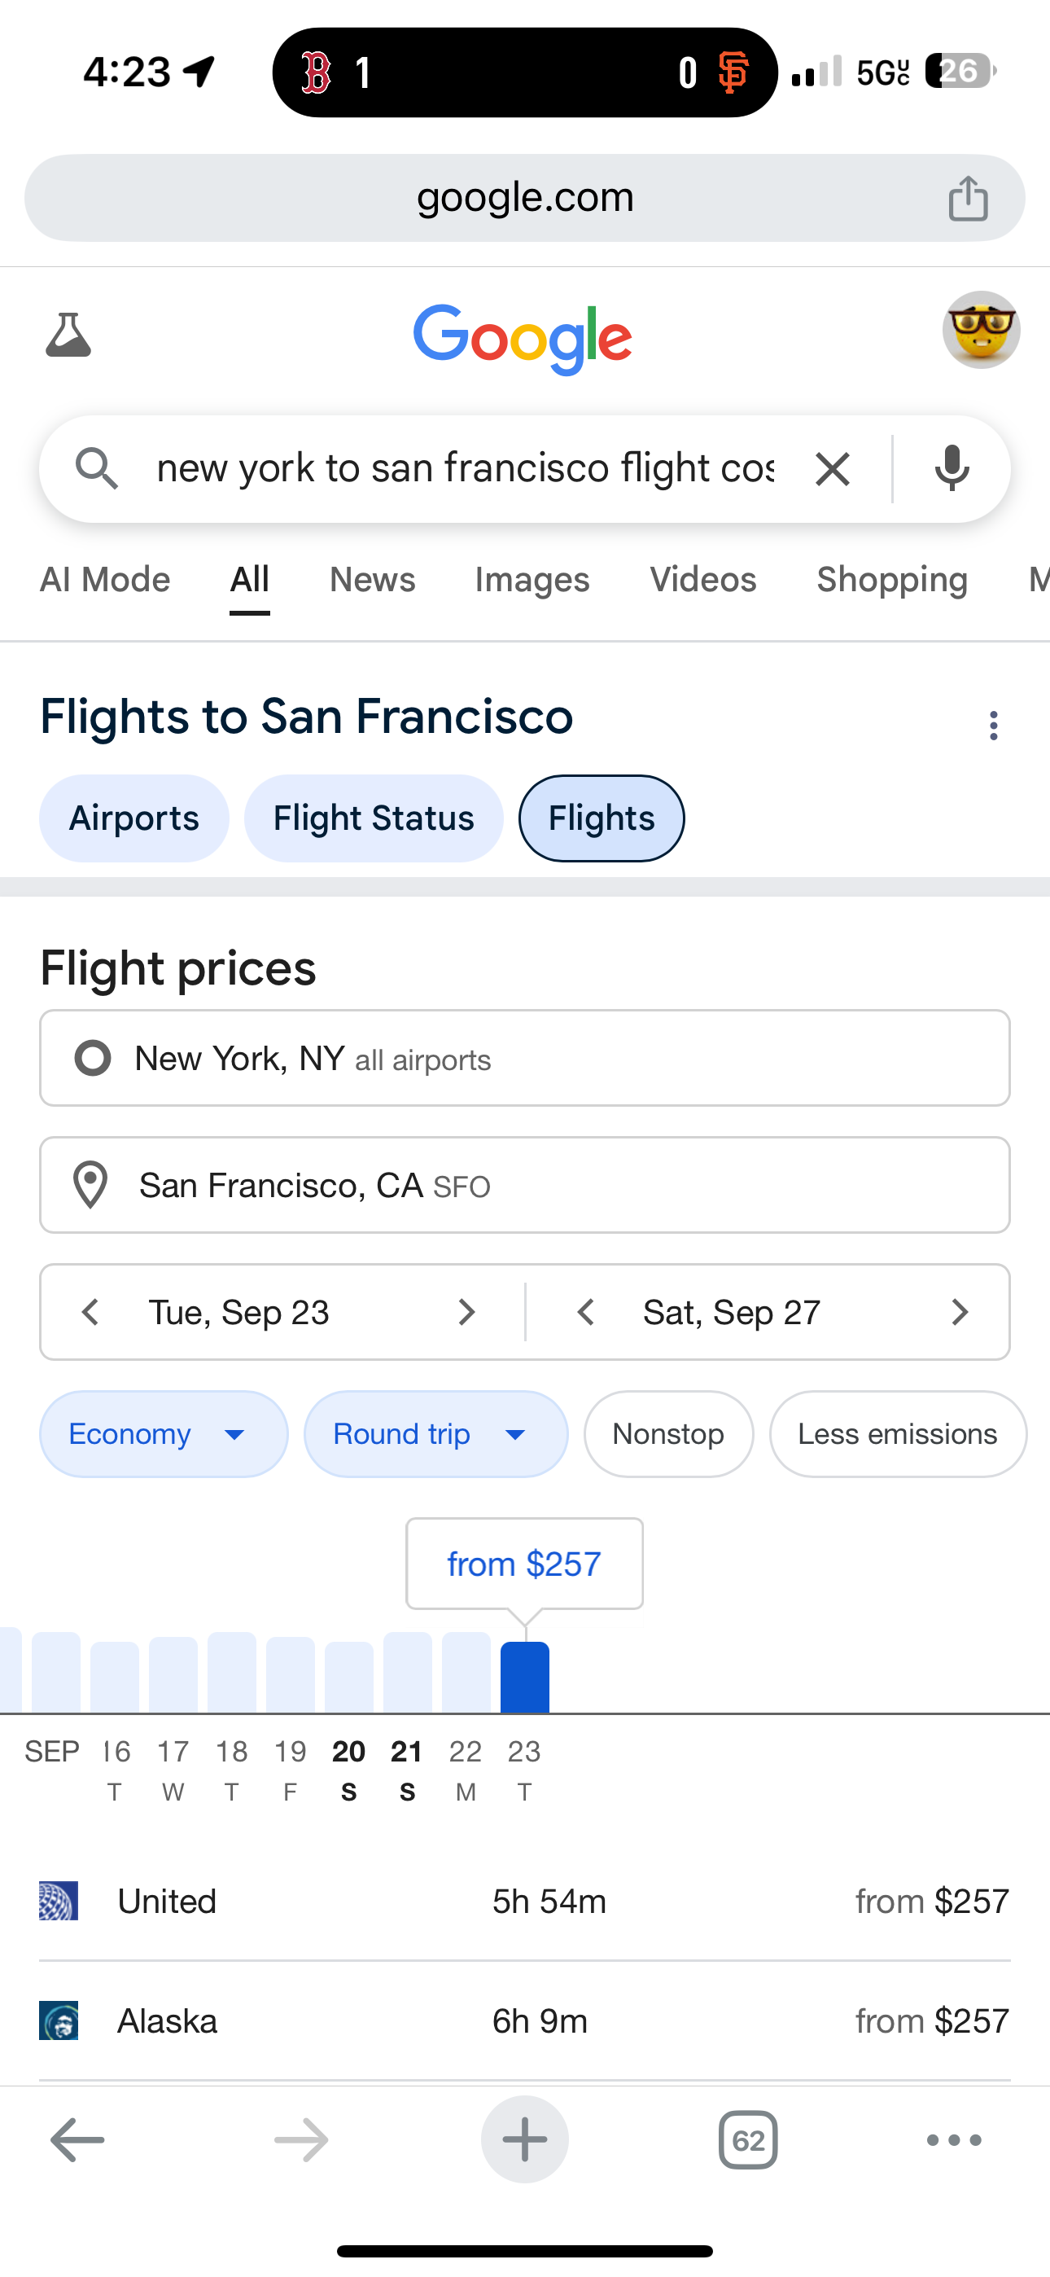1050x2277 pixels.
Task: Switch to the Images results tab
Action: 532,580
